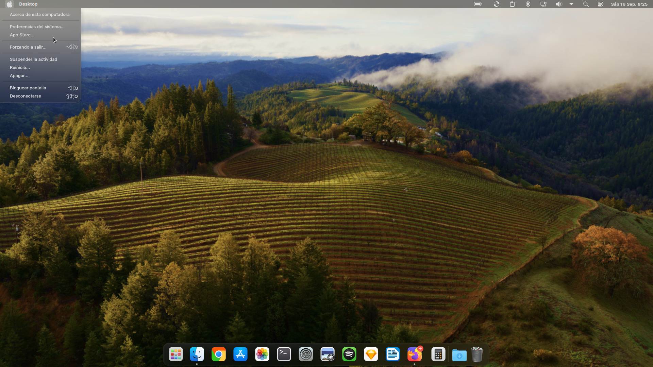Open Firefox with notification badge in dock
Screen dimensions: 653x367
pyautogui.click(x=415, y=354)
